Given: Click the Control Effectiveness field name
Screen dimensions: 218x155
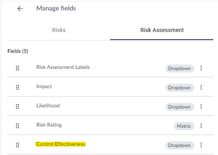Looking at the screenshot, I should pos(61,144).
